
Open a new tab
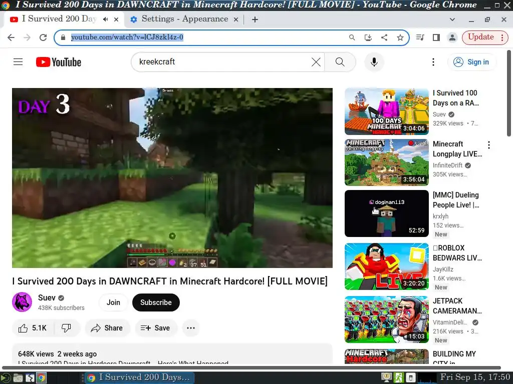pos(255,19)
